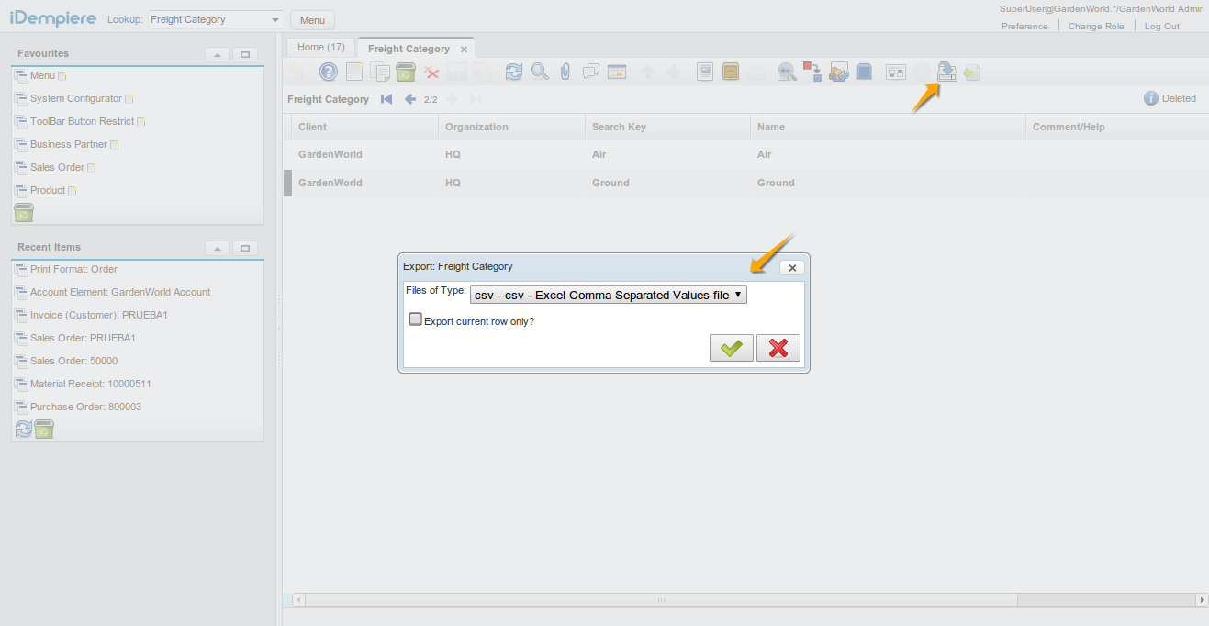Viewport: 1209px width, 626px height.
Task: Open the Menu button at the top
Action: pyautogui.click(x=311, y=19)
